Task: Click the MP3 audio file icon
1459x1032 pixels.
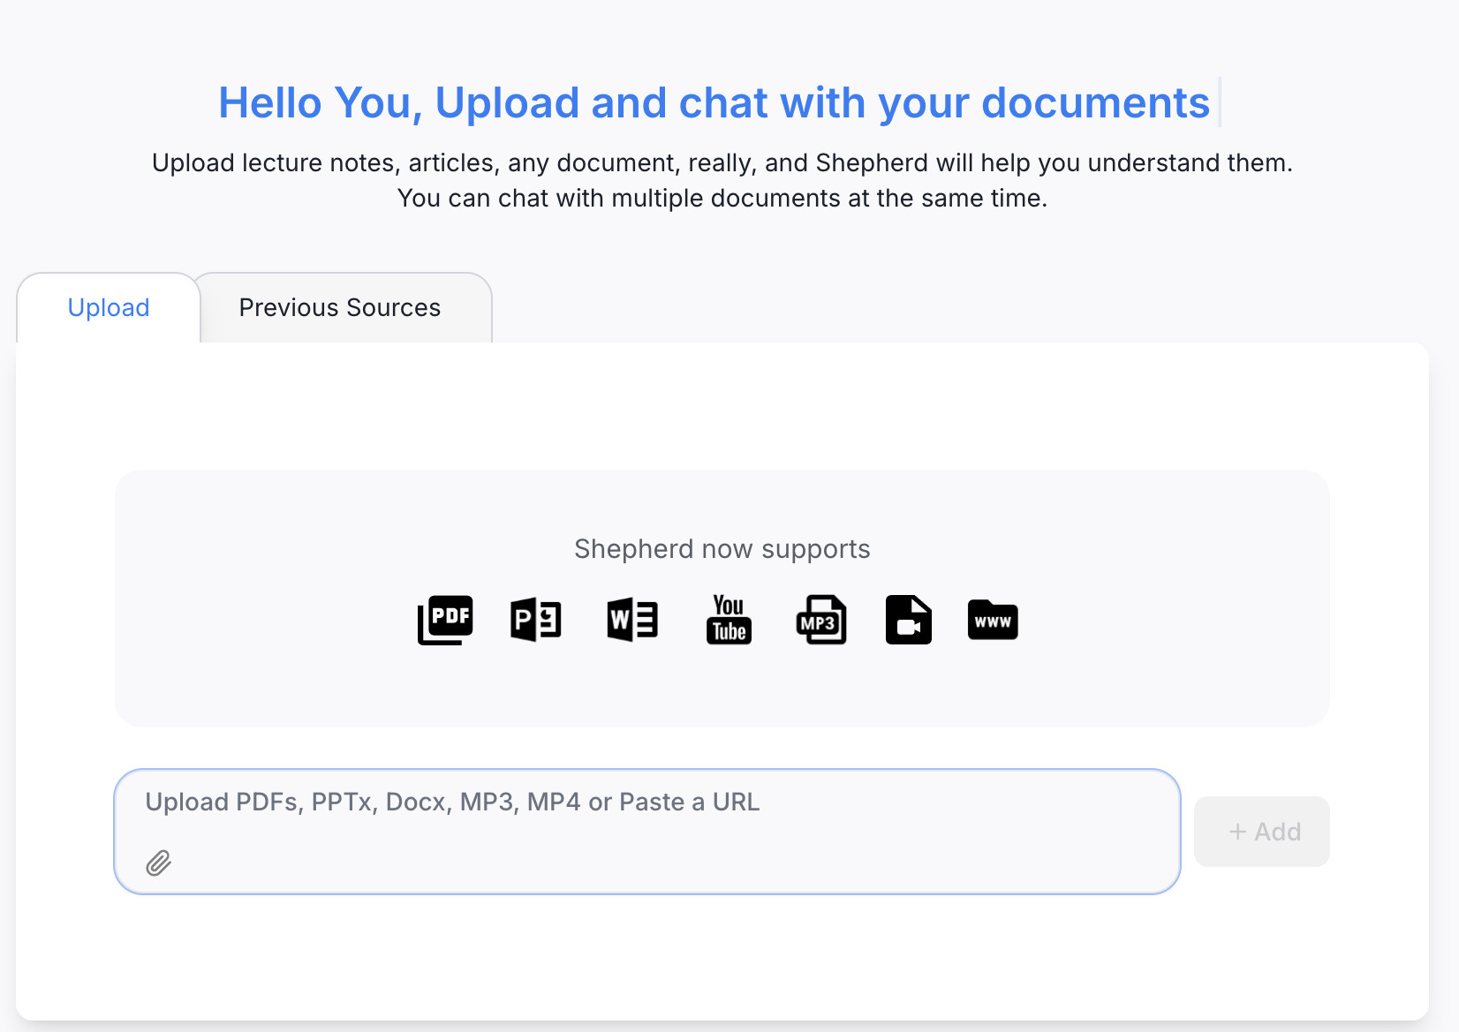Action: click(x=821, y=620)
